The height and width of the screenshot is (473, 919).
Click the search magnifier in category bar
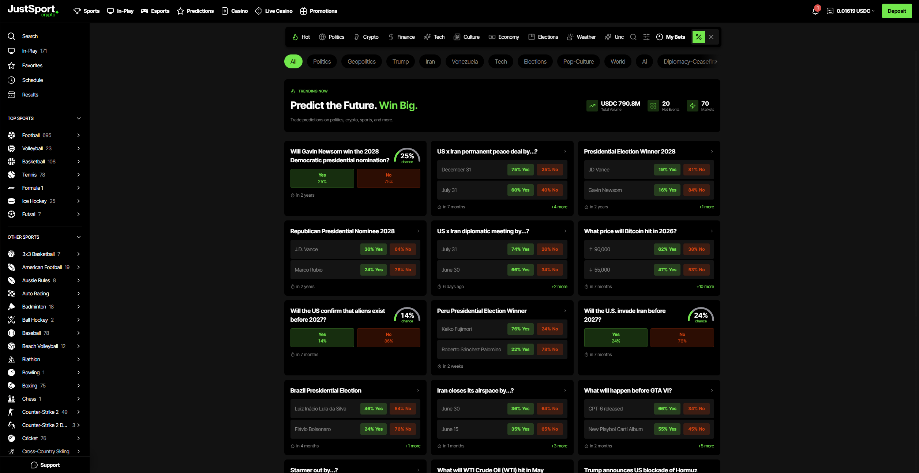click(x=633, y=37)
